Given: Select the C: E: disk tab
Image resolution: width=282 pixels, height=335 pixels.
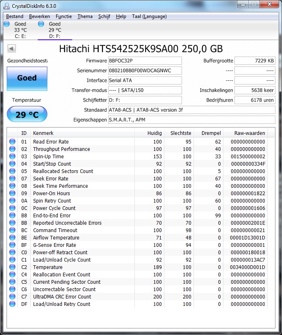Looking at the screenshot, I should (x=20, y=30).
